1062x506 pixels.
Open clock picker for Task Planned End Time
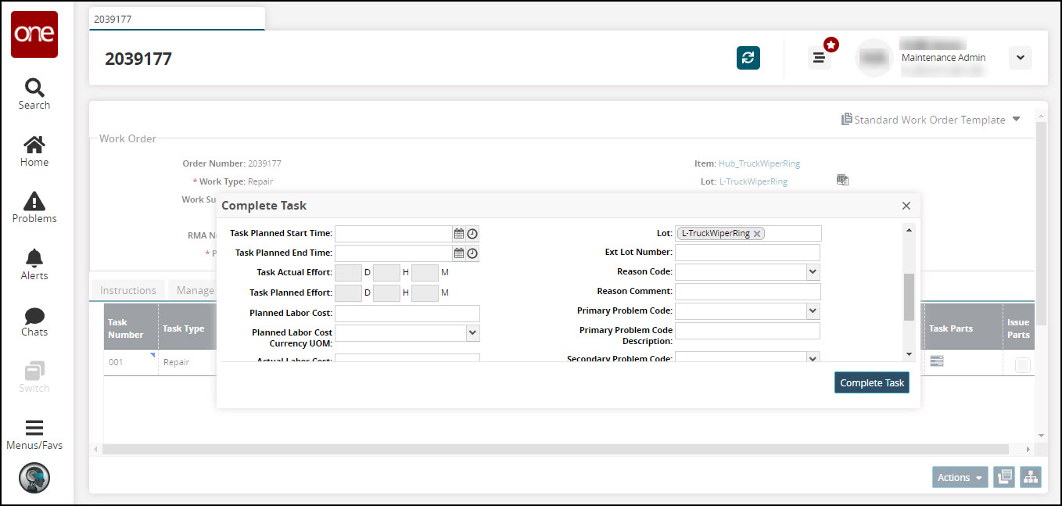click(472, 253)
